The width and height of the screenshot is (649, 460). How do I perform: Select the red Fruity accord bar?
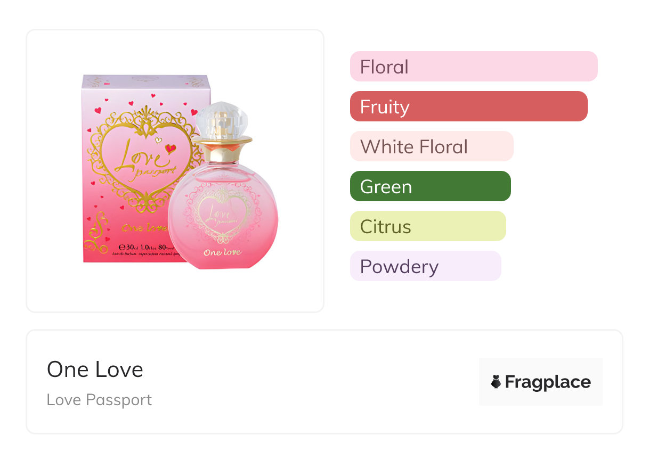468,106
